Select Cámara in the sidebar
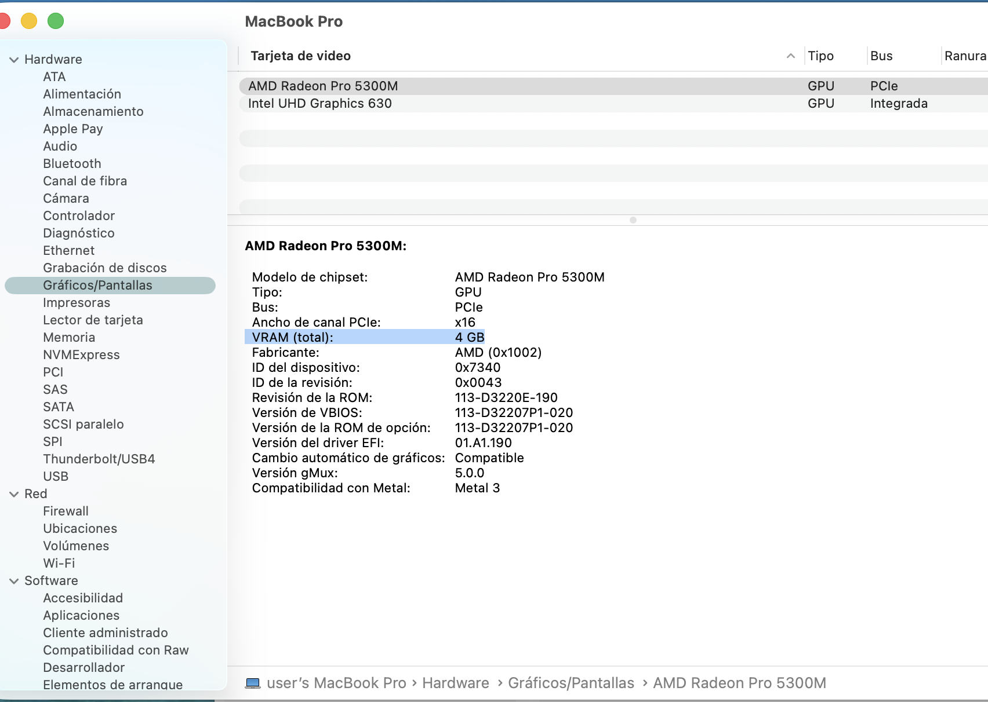Screen dimensions: 988x702 (66, 199)
